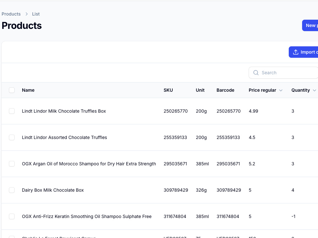Focus the Search input field

(284, 73)
